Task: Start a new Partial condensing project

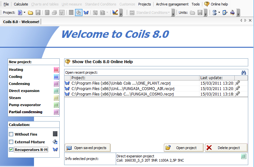Action: (26, 112)
